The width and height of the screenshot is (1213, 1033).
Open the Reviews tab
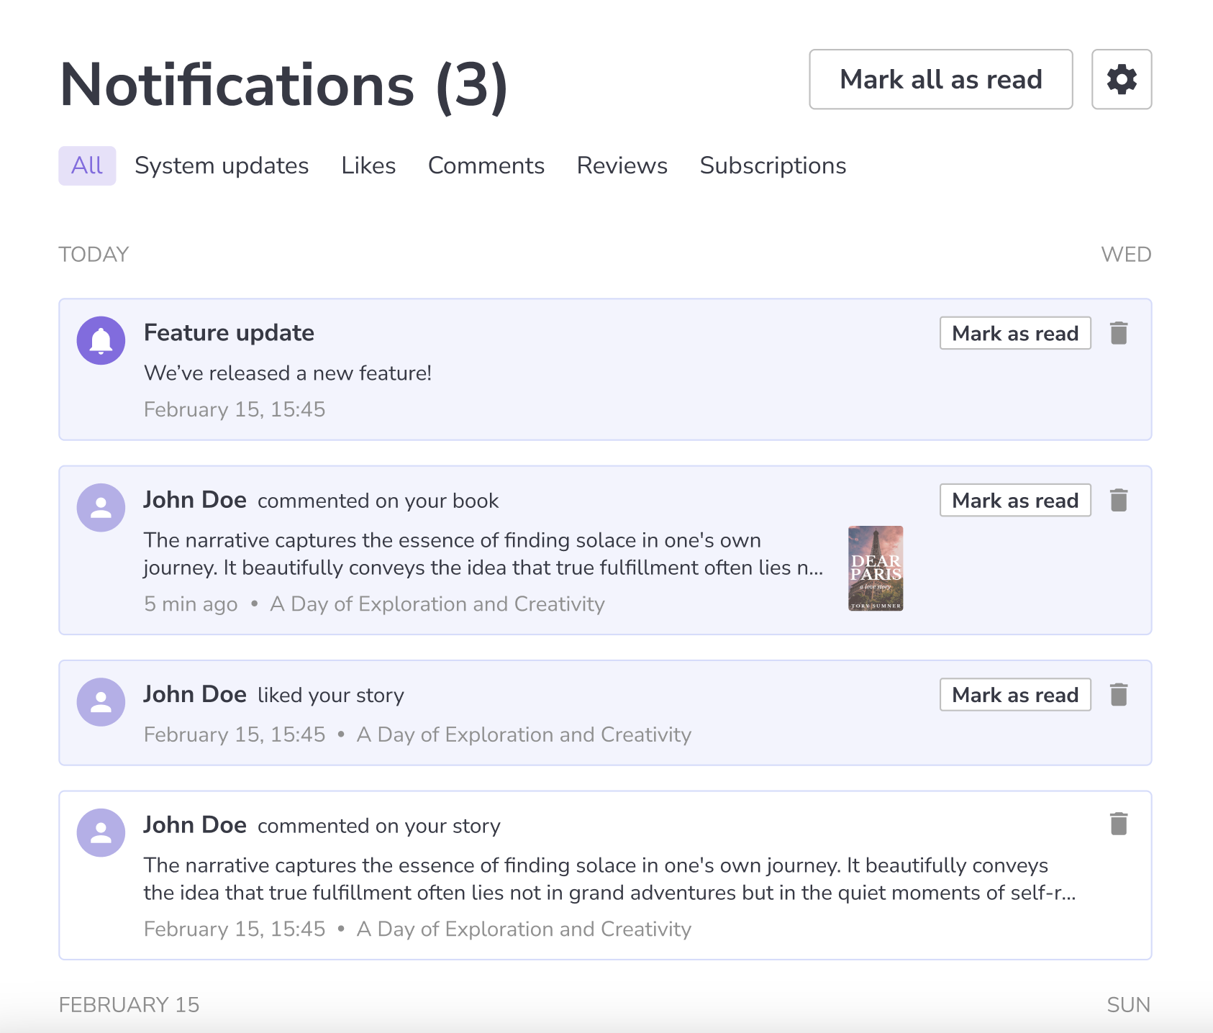click(622, 165)
